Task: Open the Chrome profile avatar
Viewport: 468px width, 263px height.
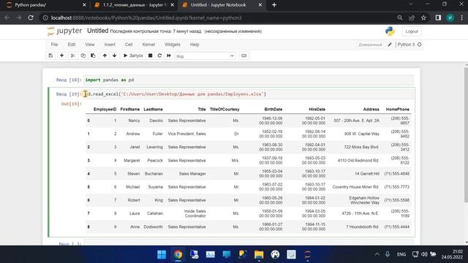Action: coord(450,18)
